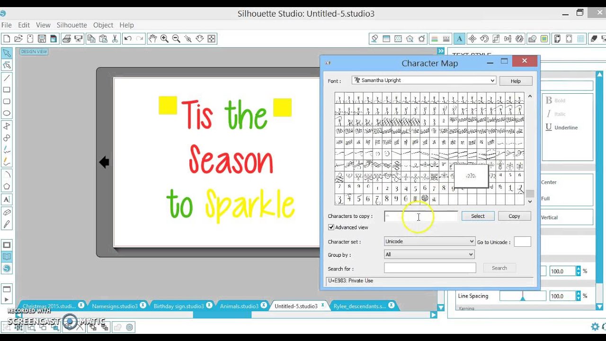The image size is (606, 341).
Task: Click Help button in Character Map
Action: tap(516, 81)
